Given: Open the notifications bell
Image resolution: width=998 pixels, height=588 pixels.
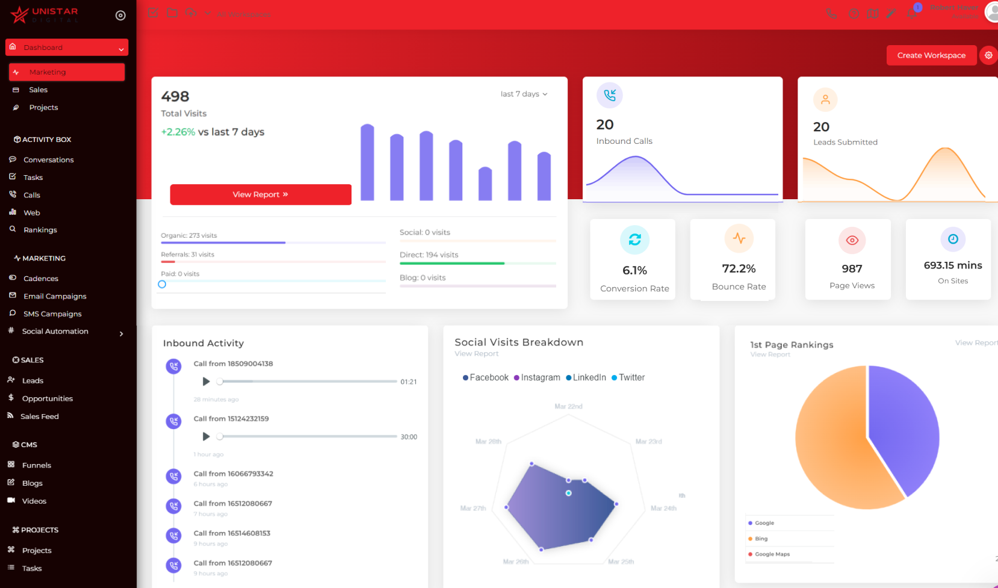Looking at the screenshot, I should (912, 13).
